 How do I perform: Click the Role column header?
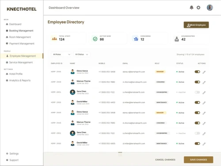157,63
